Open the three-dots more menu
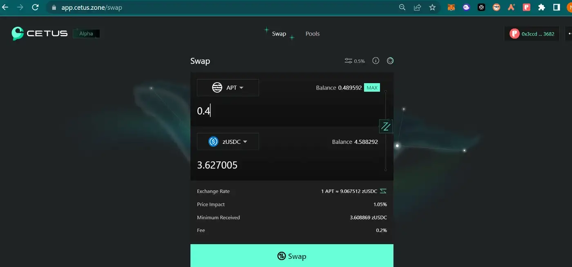This screenshot has height=267, width=572. click(x=569, y=34)
